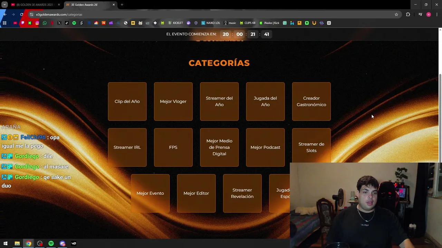The image size is (442, 248).
Task: Open the Rockstar Games bookmark icon
Action: coord(299,23)
